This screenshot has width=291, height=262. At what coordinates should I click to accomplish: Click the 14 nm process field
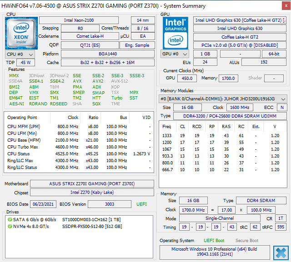tap(143, 20)
